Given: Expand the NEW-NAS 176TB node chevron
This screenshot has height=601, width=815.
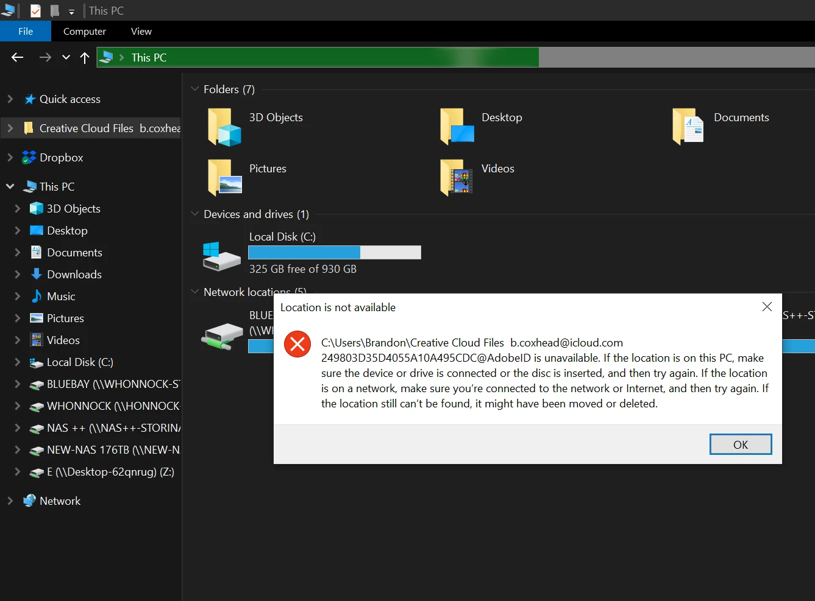Looking at the screenshot, I should coord(18,449).
